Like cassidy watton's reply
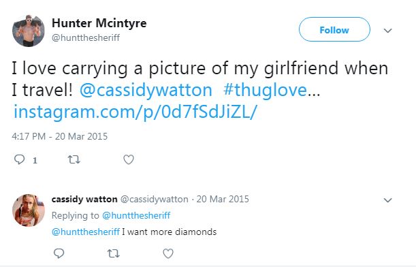 tap(168, 253)
